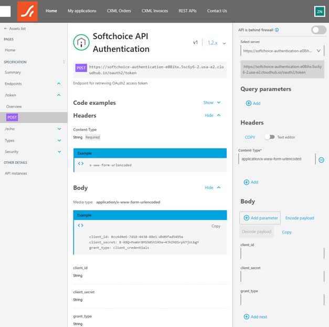The image size is (329, 327).
Task: Open My applications in top navigation
Action: (x=82, y=11)
